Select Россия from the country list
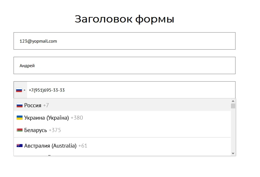The image size is (260, 177). pos(33,106)
